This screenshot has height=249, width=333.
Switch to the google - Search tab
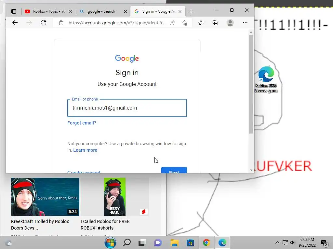point(101,11)
